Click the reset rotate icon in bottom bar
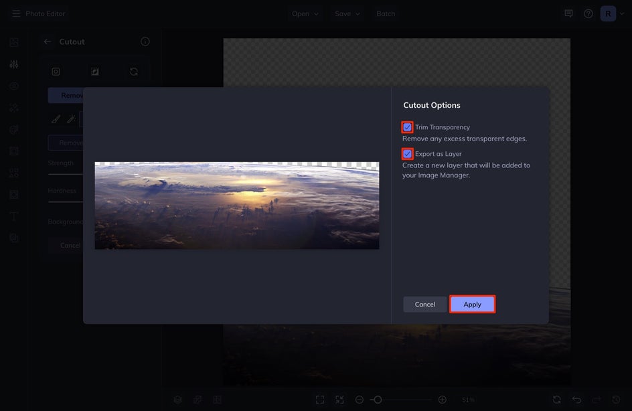The height and width of the screenshot is (411, 632). point(557,400)
